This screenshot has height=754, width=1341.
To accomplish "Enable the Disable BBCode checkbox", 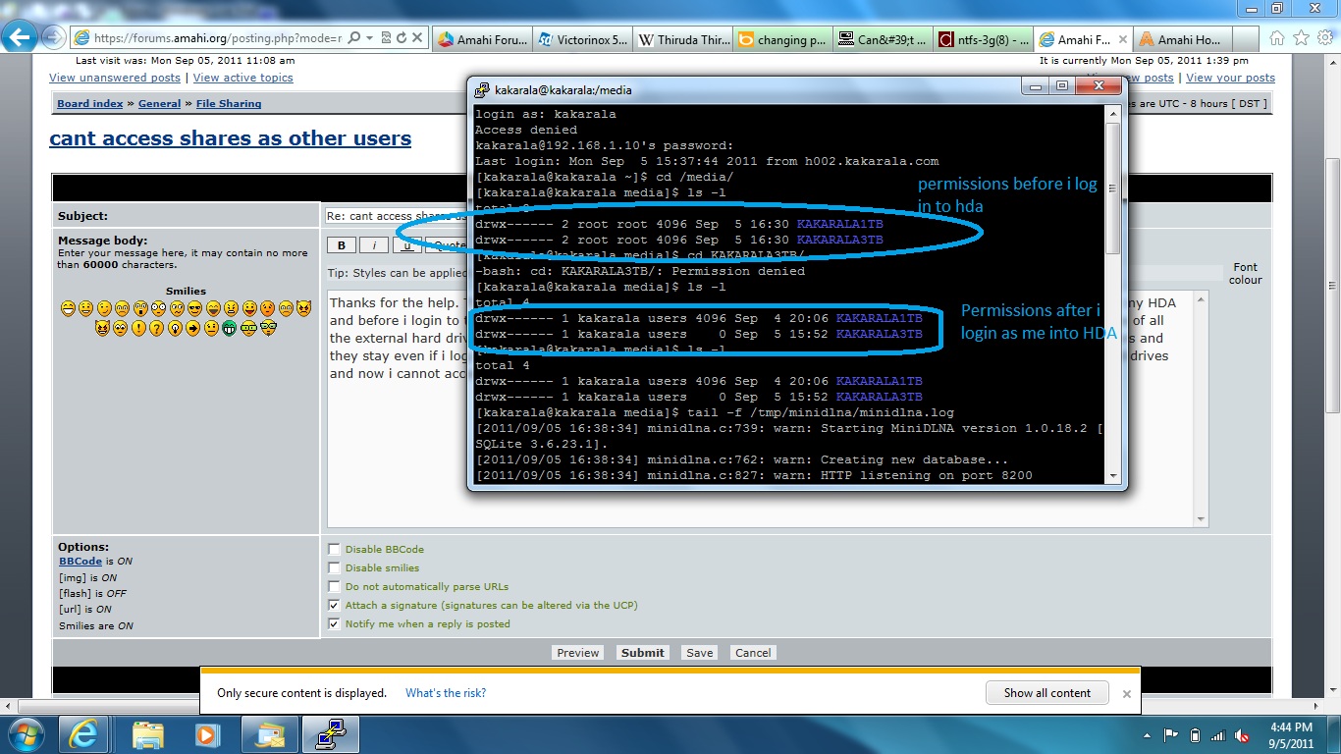I will pyautogui.click(x=335, y=550).
